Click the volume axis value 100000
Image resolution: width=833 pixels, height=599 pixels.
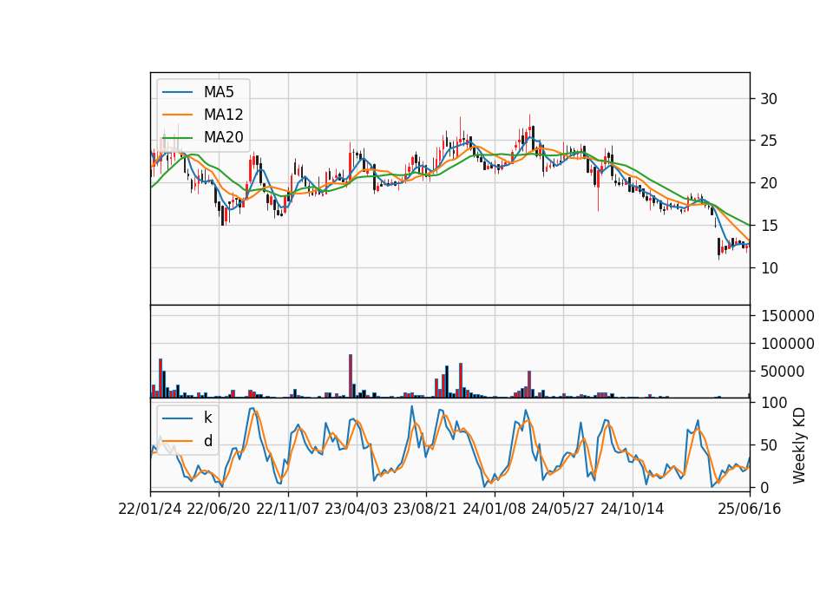point(787,344)
